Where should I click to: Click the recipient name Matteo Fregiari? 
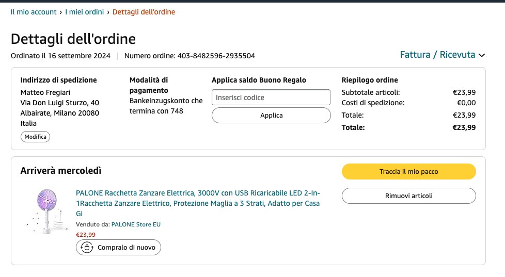point(44,92)
